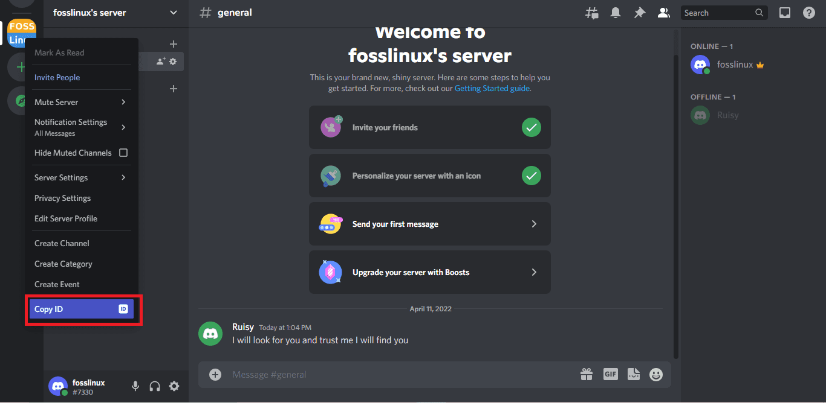Toggle the member list icon
The height and width of the screenshot is (403, 826).
[663, 13]
